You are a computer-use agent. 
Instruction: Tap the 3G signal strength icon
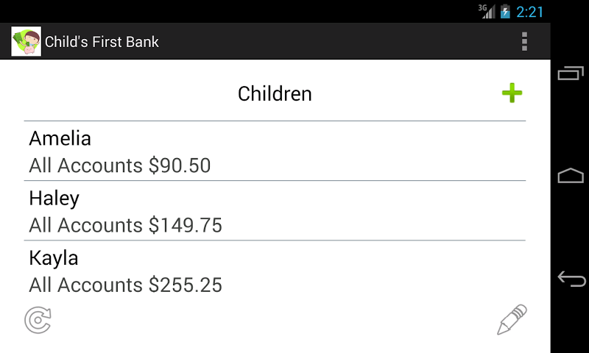(487, 11)
